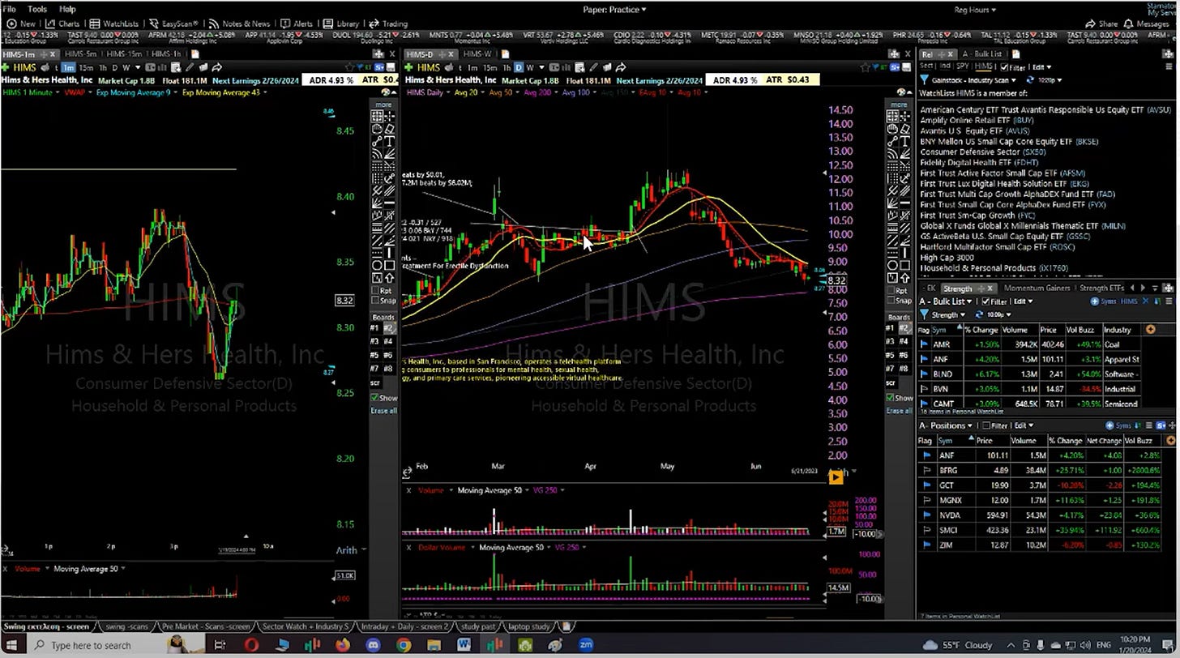The height and width of the screenshot is (658, 1180).
Task: Open Notes & News
Action: 239,23
